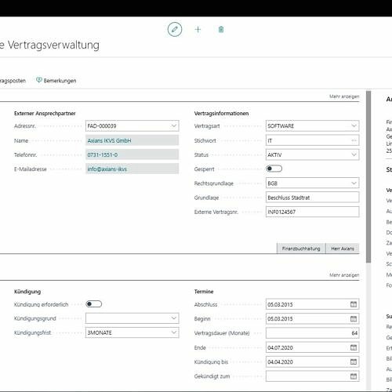Expand the Vertragsart dropdown

click(354, 126)
